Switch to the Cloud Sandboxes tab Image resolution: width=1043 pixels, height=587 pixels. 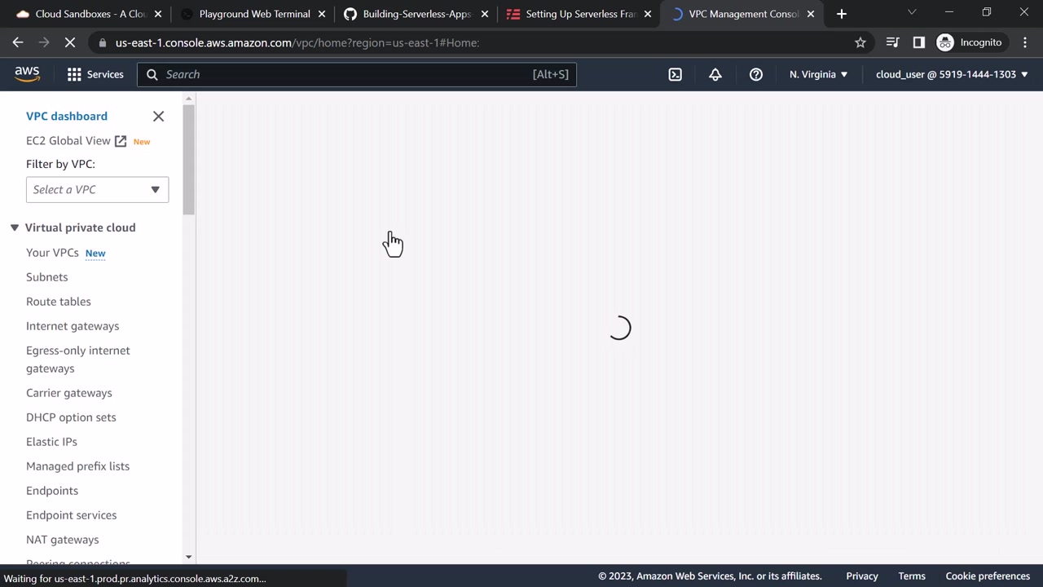tap(89, 14)
